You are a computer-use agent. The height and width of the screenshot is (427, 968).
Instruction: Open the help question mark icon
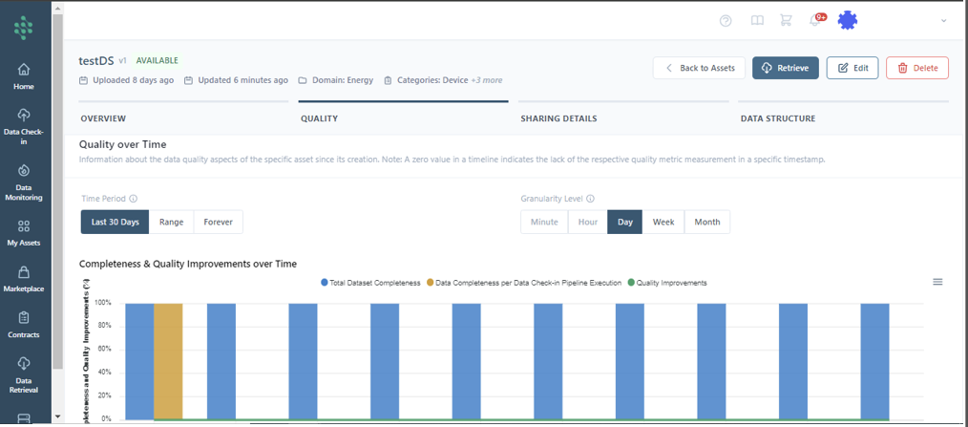point(726,21)
